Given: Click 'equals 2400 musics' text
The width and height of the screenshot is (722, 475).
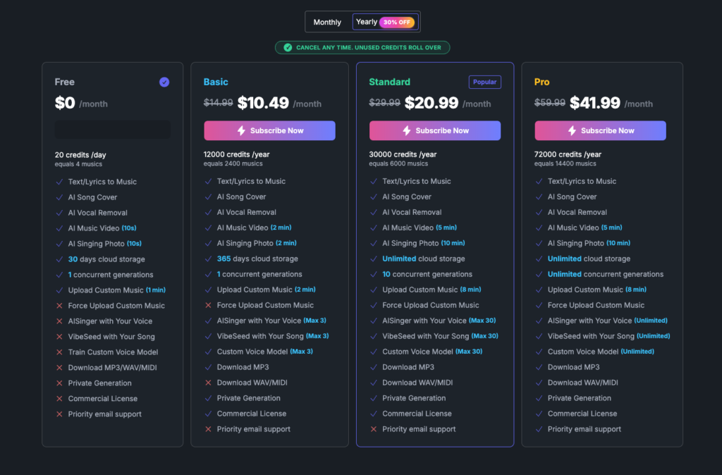Looking at the screenshot, I should (233, 164).
